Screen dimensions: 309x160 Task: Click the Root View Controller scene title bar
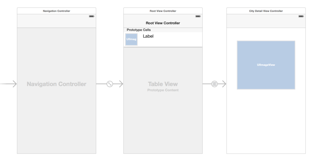coord(163,11)
